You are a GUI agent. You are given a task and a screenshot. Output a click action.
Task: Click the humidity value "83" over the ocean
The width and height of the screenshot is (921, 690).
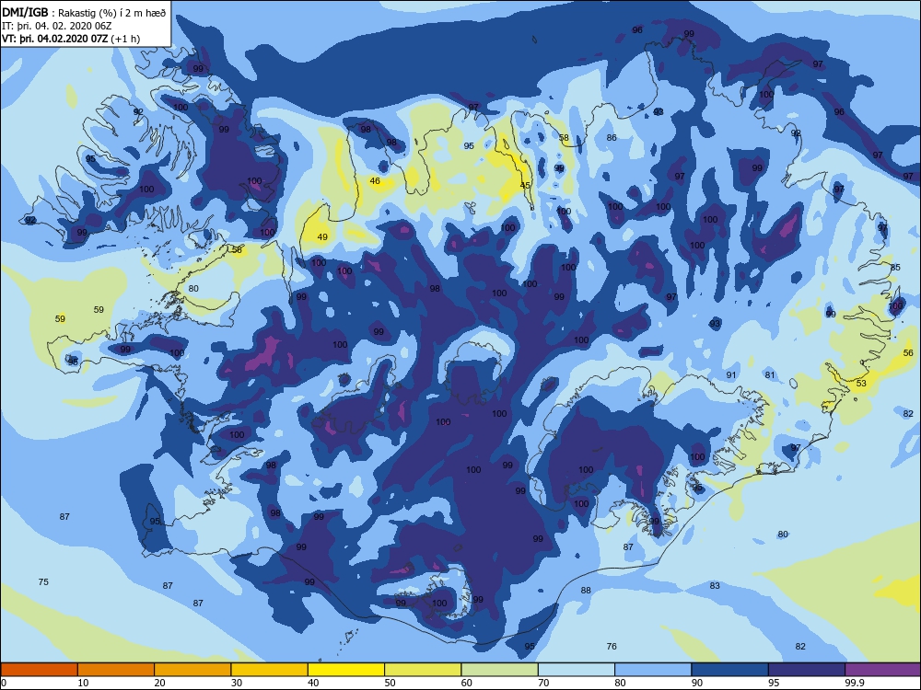pyautogui.click(x=715, y=585)
